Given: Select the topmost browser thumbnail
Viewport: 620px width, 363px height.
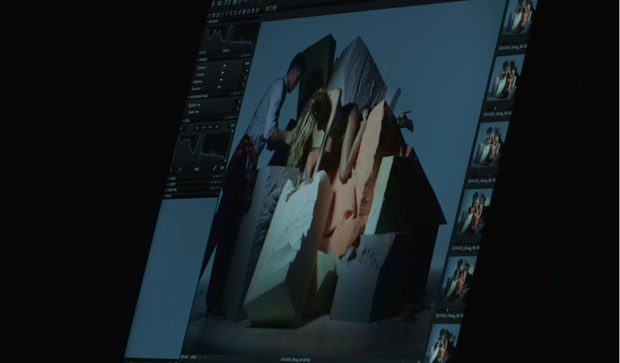Looking at the screenshot, I should click(518, 17).
